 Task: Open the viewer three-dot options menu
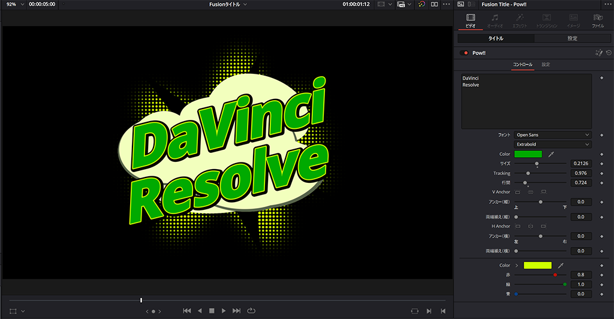[x=446, y=4]
